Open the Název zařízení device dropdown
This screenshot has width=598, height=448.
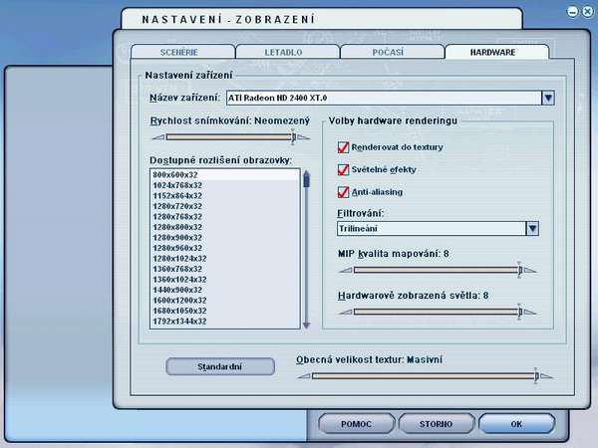[x=547, y=98]
